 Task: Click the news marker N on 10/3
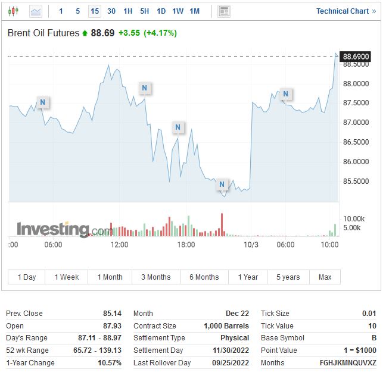(287, 94)
